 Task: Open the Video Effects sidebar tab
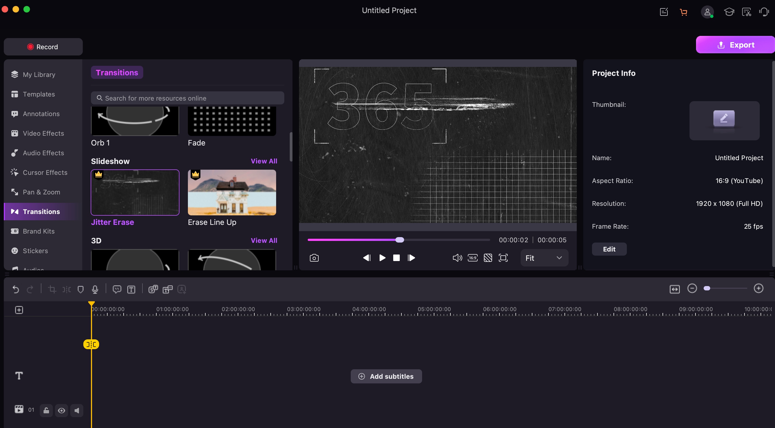click(43, 133)
